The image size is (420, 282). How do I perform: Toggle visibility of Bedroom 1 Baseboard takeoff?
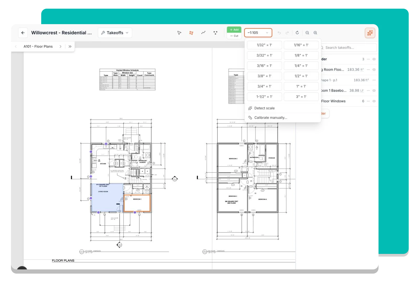[374, 91]
